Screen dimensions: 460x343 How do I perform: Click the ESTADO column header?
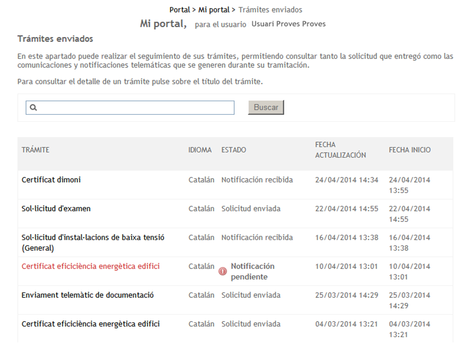(234, 150)
